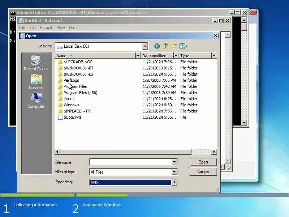Expand the Look in drive dropdown
The image size is (289, 217).
tap(145, 46)
